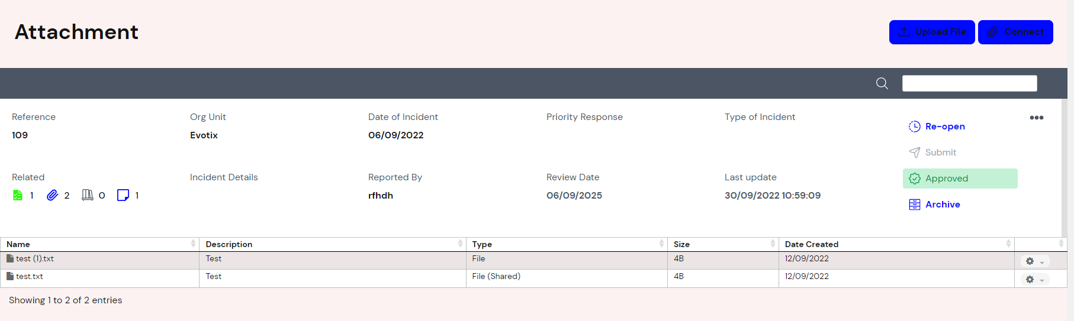Click the green related checklist icon
The width and height of the screenshot is (1074, 321).
point(18,195)
